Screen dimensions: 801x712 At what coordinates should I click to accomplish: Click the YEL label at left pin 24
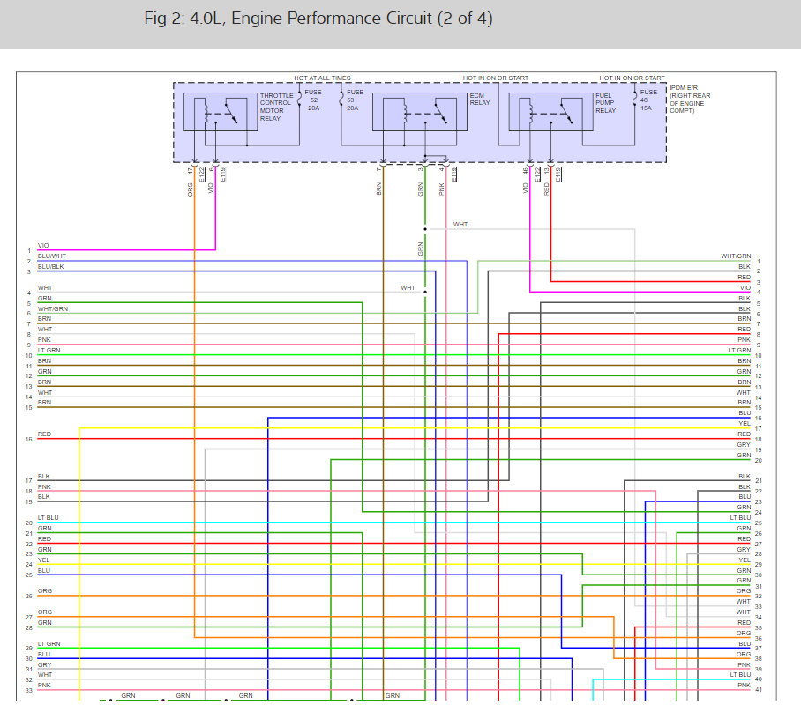pos(44,560)
